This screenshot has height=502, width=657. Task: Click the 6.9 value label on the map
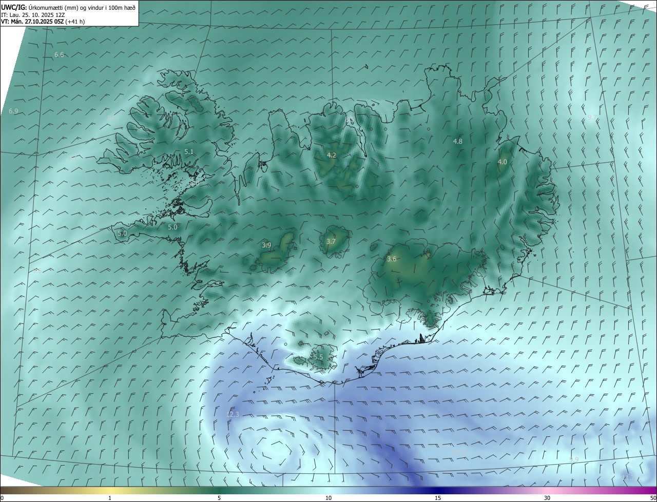[x=13, y=111]
